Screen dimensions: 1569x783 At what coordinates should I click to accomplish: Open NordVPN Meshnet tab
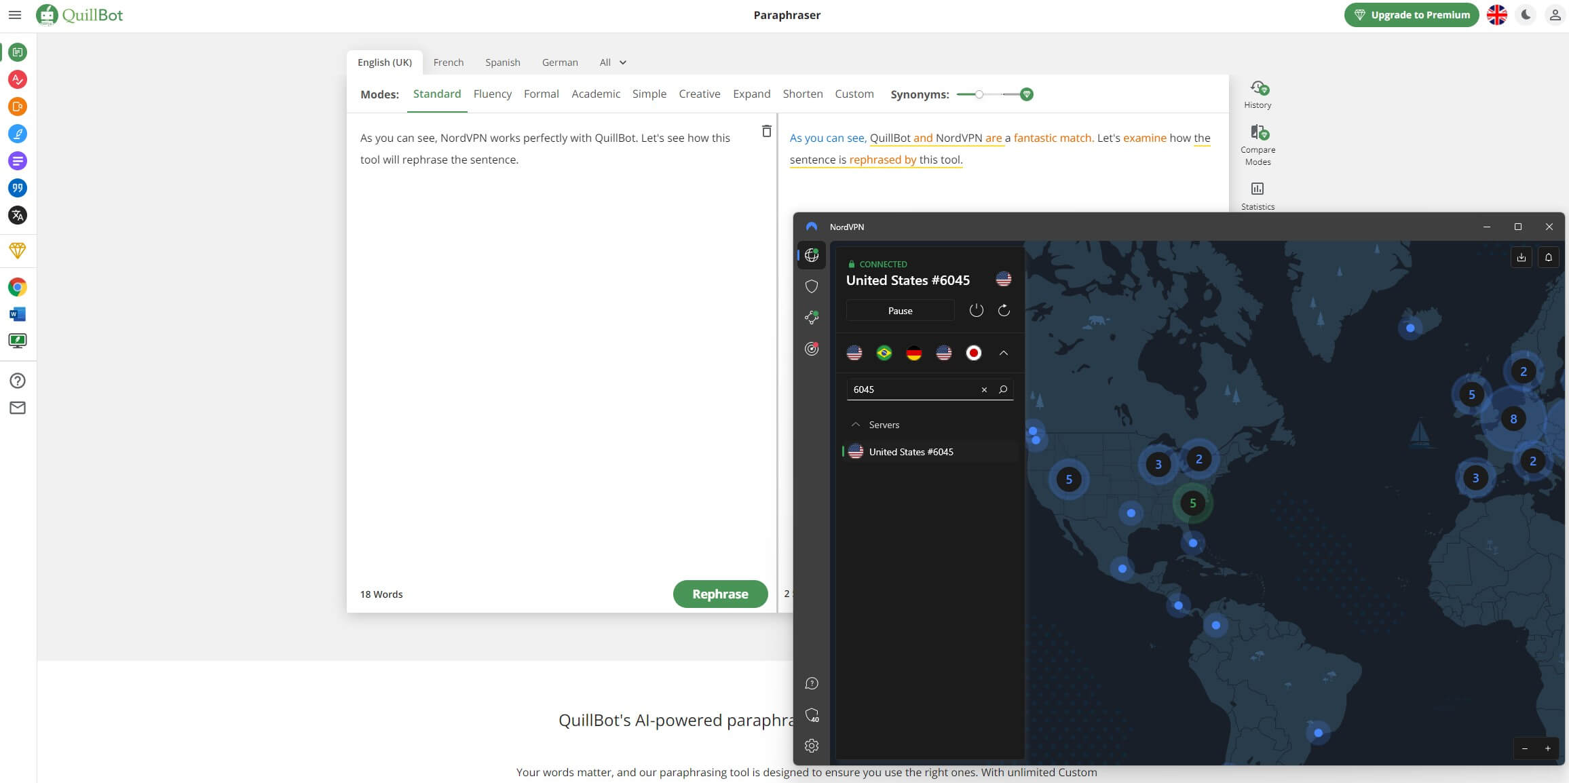tap(812, 318)
